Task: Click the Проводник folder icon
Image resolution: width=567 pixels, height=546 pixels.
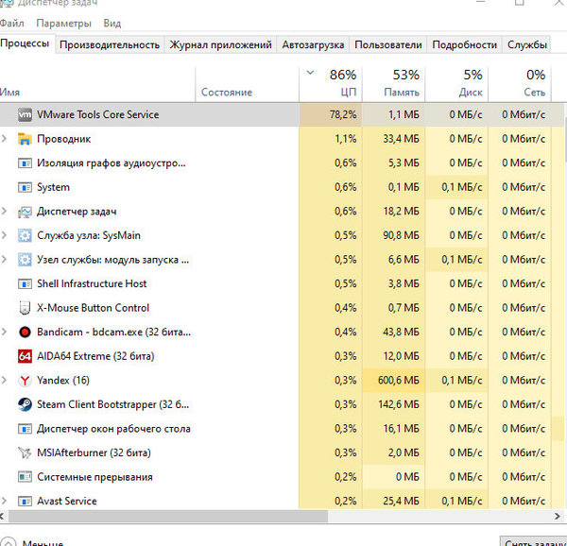Action: point(25,139)
